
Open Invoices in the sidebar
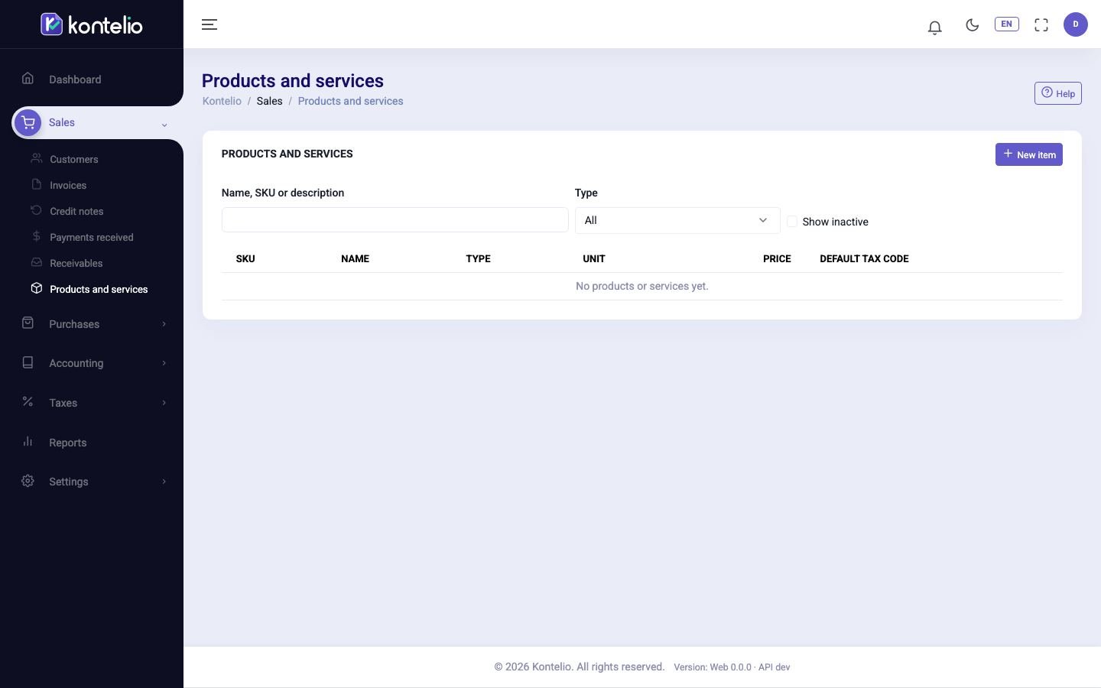(x=68, y=185)
